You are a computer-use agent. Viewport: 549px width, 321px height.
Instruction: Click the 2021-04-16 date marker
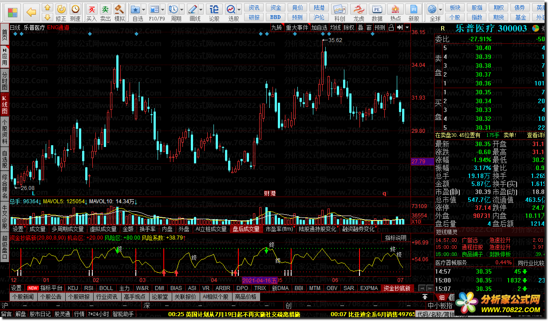[260, 280]
